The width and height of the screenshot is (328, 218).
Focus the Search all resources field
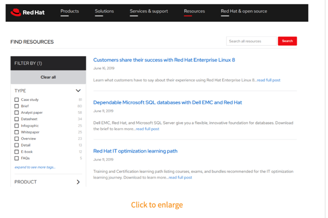[251, 41]
